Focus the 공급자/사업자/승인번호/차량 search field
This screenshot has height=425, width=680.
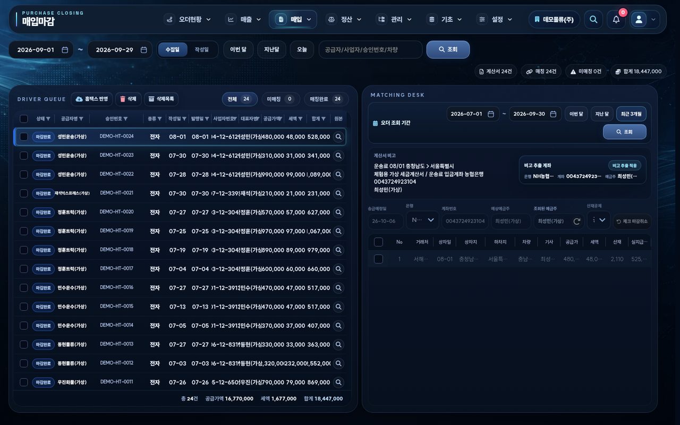[x=370, y=50]
